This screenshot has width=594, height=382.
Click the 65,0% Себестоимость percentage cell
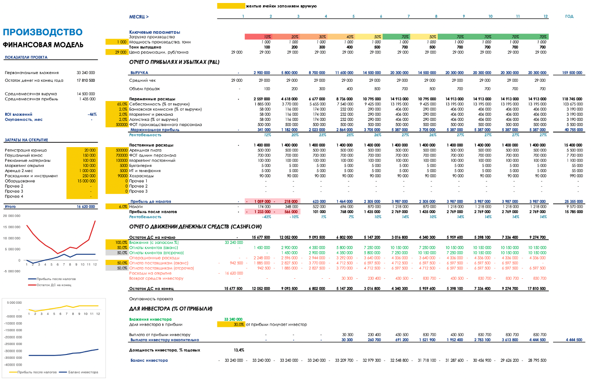pyautogui.click(x=117, y=104)
